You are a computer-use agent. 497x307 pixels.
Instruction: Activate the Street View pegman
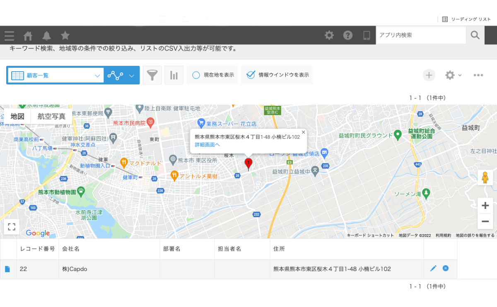[485, 177]
